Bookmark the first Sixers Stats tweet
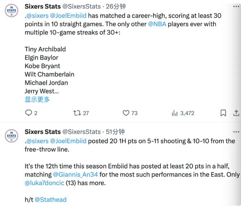This screenshot has height=206, width=241. tap(223, 113)
